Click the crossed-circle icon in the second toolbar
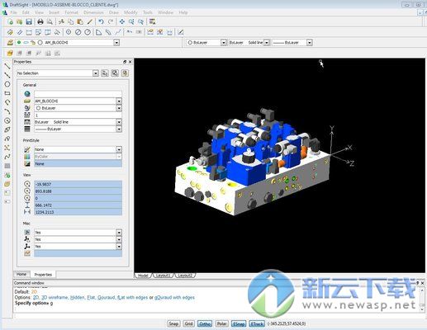Image resolution: width=427 pixels, height=330 pixels. coord(78,32)
